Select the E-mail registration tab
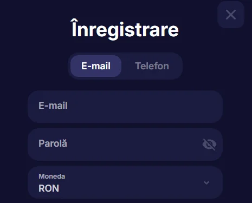252x203 pixels. pyautogui.click(x=96, y=66)
